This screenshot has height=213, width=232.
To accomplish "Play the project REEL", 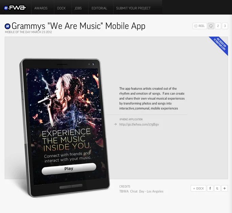I will tap(199, 26).
